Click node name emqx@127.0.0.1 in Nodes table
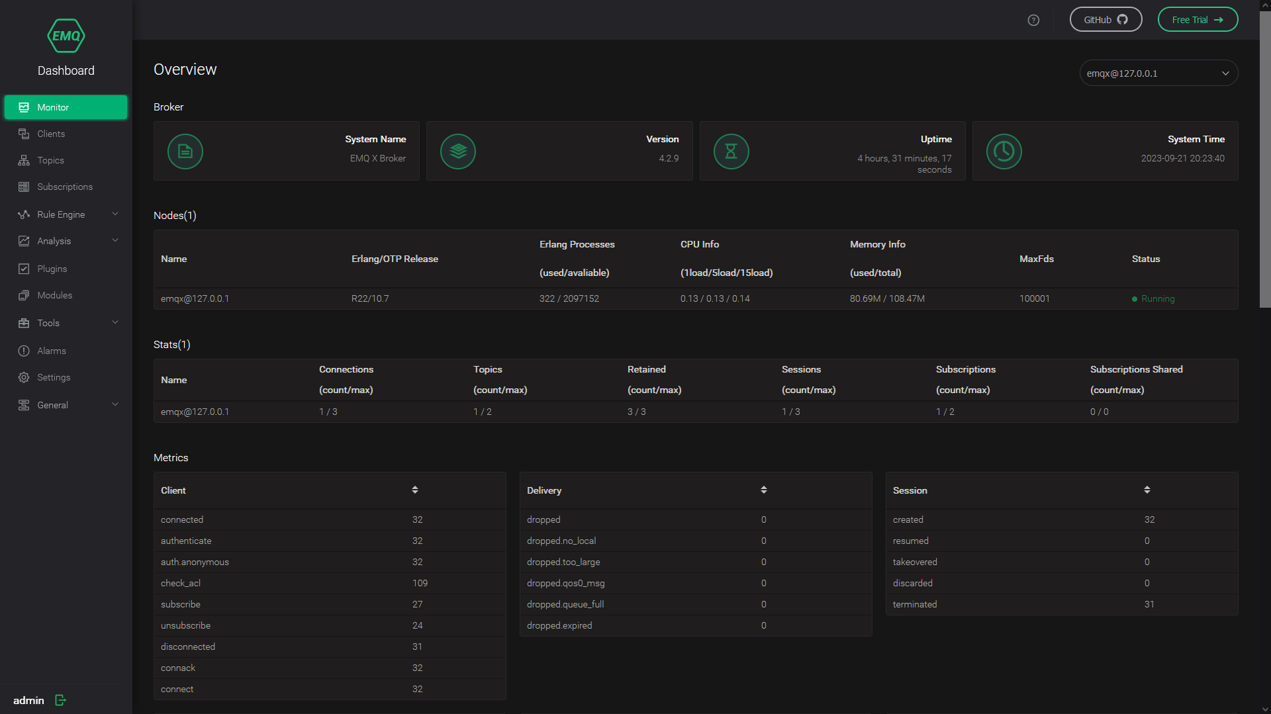This screenshot has height=714, width=1271. coord(195,298)
